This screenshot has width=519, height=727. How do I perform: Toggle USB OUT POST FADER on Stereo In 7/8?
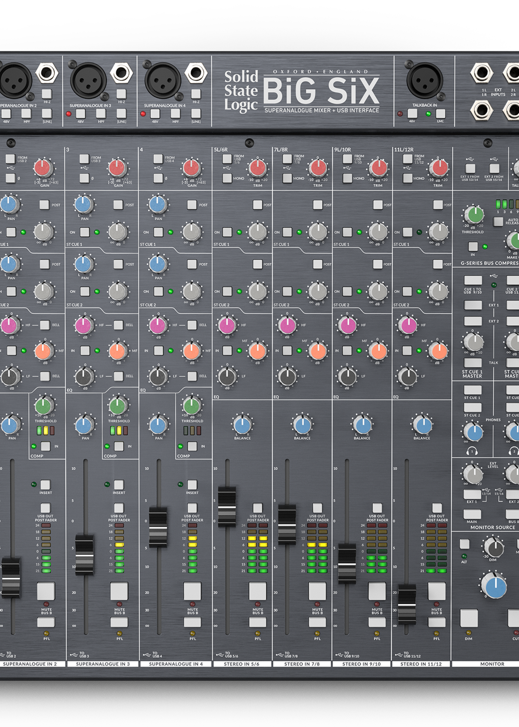click(317, 508)
